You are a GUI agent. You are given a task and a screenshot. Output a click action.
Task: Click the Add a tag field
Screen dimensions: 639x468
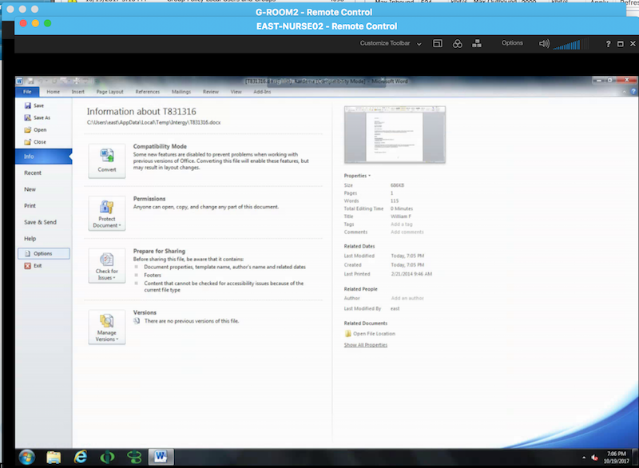(x=402, y=224)
